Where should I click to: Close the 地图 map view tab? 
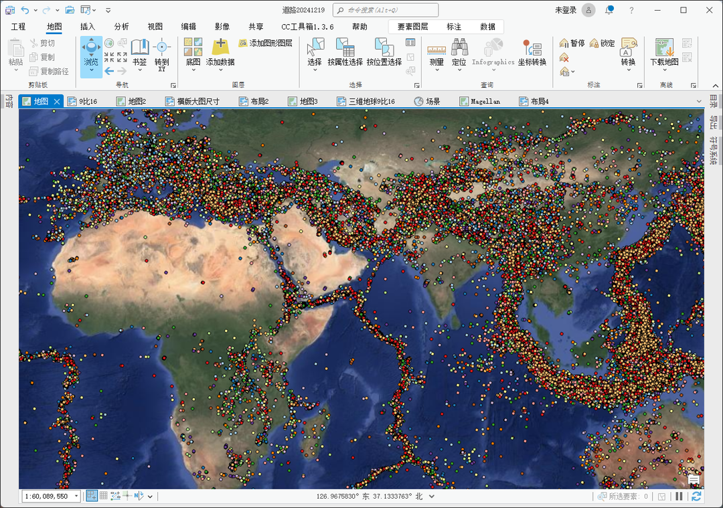[x=57, y=102]
